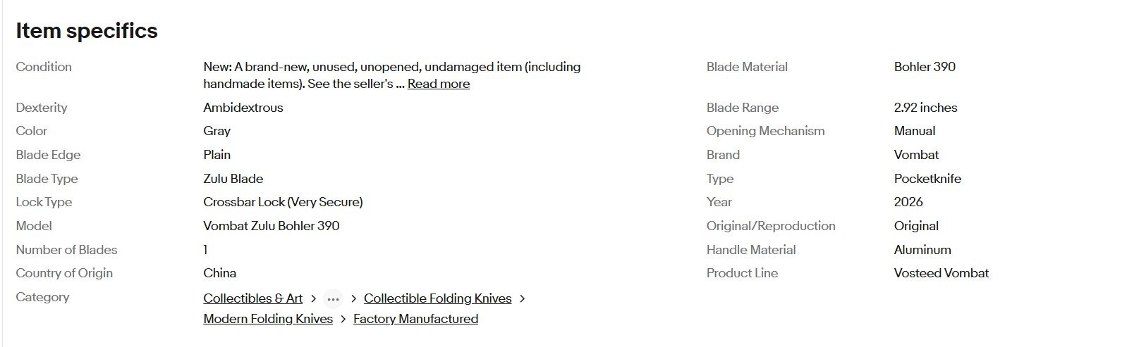The image size is (1127, 347).
Task: Open the Collectibles & Art category
Action: [x=252, y=298]
